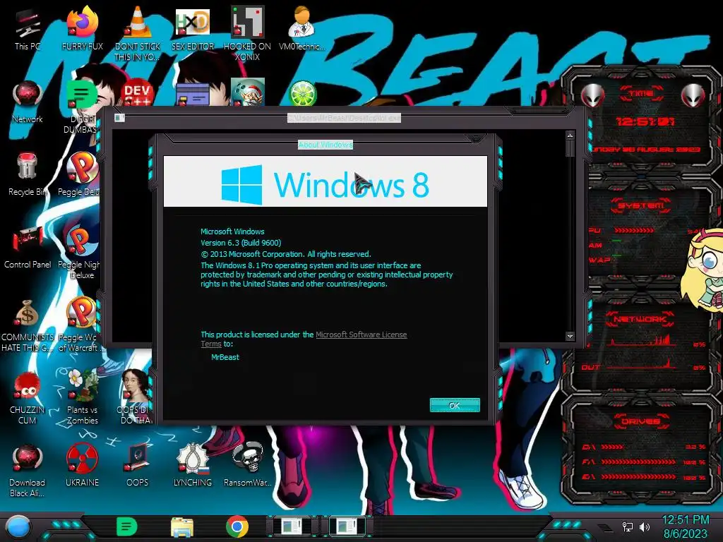Click the NETWORK gadget header
This screenshot has width=723, height=542.
(x=640, y=318)
